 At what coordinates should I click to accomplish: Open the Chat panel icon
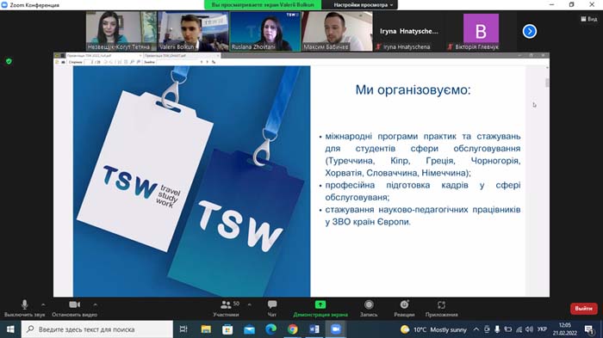pos(272,304)
